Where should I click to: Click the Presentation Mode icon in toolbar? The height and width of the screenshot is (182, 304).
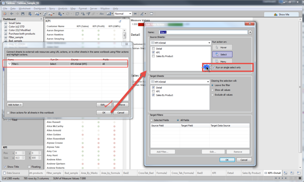pos(151,14)
